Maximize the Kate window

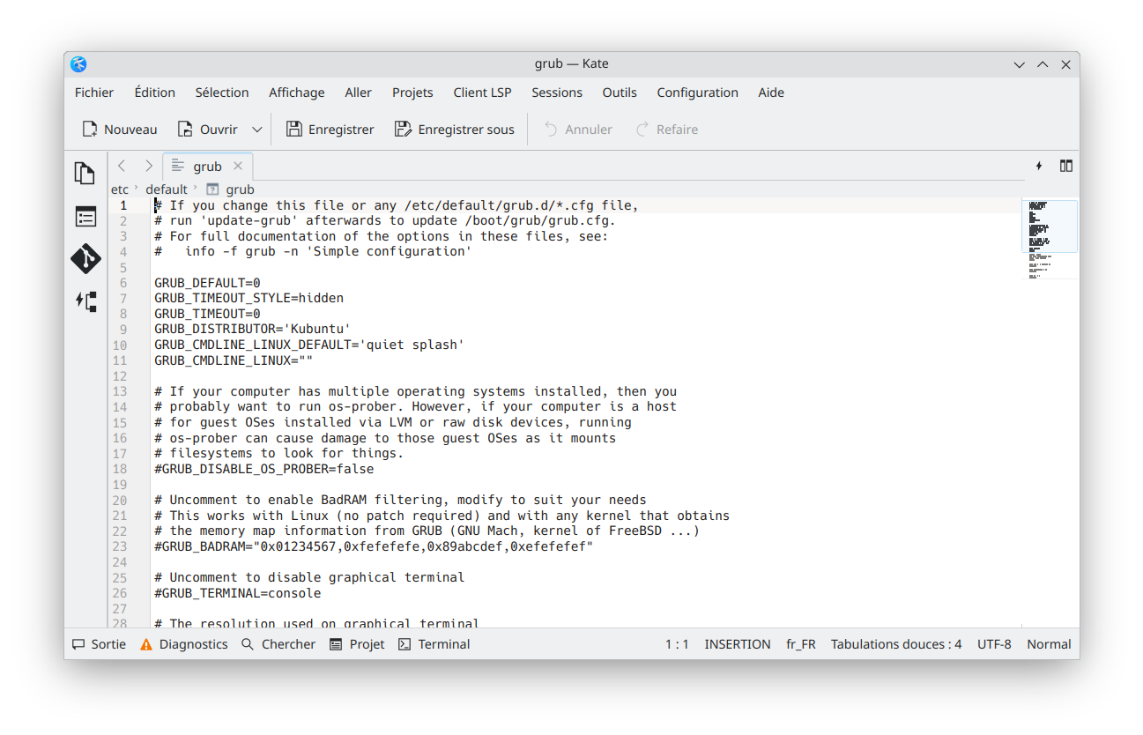click(1043, 64)
